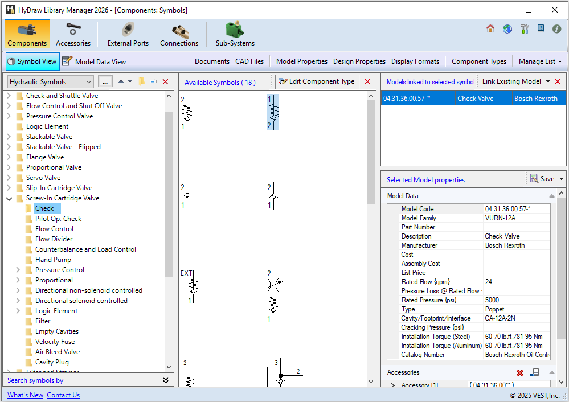Delete accessory with red X icon
Screen dimensions: 569x402
(519, 372)
